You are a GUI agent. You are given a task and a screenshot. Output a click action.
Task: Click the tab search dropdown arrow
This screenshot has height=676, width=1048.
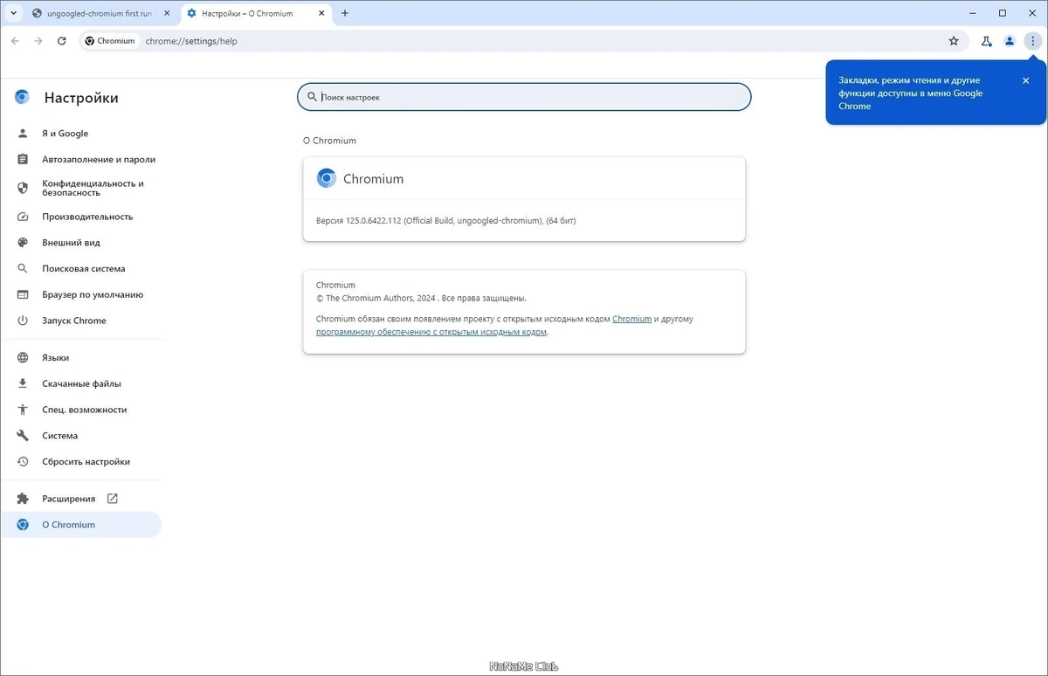pyautogui.click(x=14, y=13)
